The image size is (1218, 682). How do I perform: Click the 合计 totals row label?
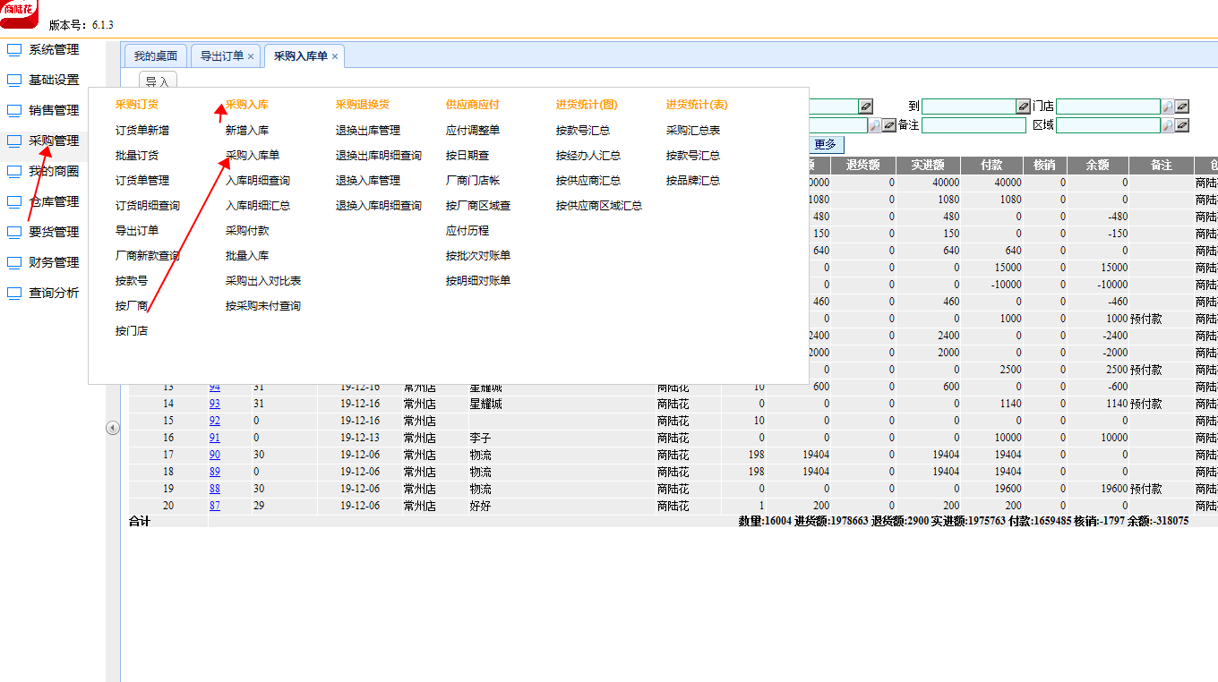pos(139,521)
